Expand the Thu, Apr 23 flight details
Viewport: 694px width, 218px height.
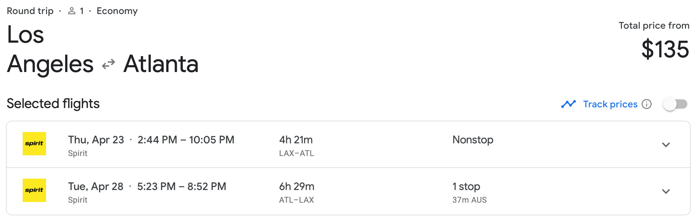click(x=666, y=145)
